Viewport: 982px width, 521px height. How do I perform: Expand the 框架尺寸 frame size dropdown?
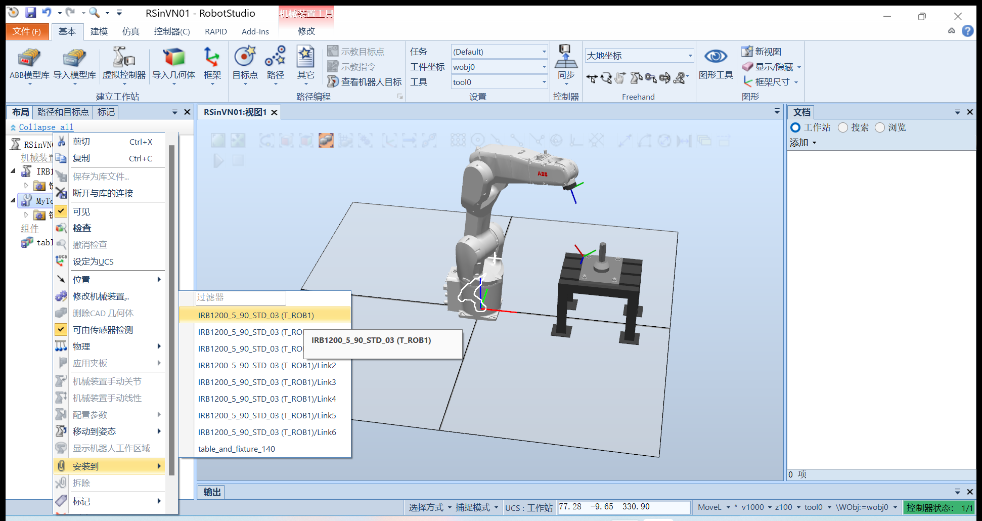tap(796, 82)
